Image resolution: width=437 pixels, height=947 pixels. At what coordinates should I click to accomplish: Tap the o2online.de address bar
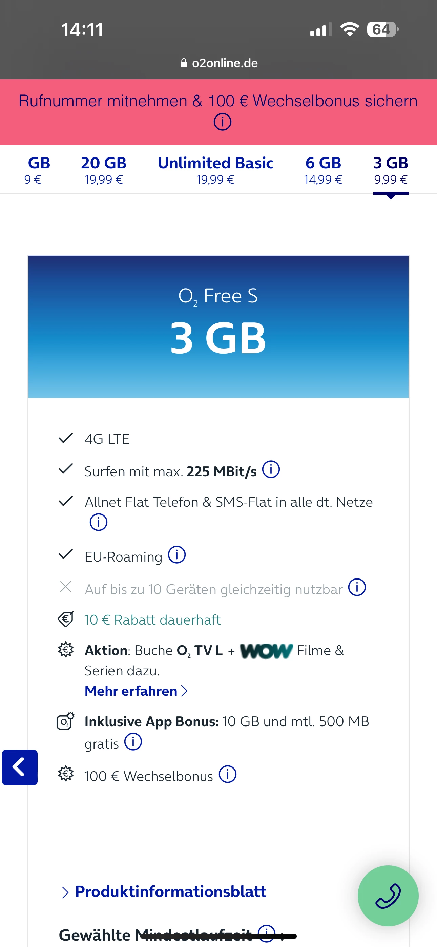click(219, 63)
